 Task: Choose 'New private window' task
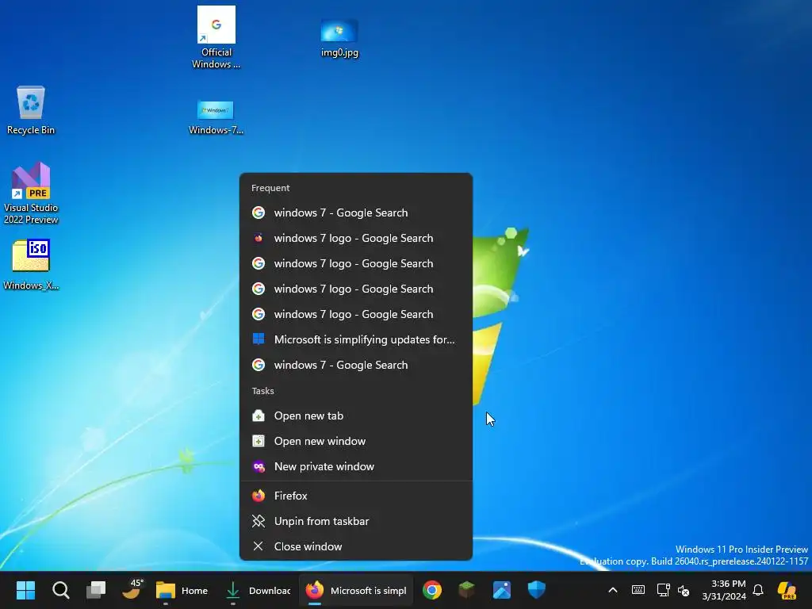356,466
